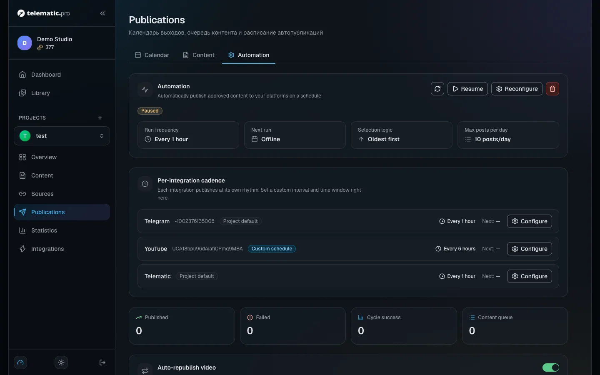Viewport: 600px width, 375px height.
Task: Configure the YouTube integration cadence
Action: 530,249
